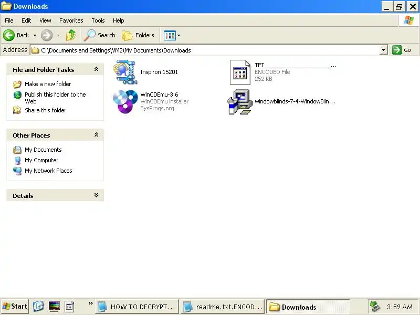Click first Quick Launch icon beside Start
The image size is (420, 315).
(x=38, y=306)
